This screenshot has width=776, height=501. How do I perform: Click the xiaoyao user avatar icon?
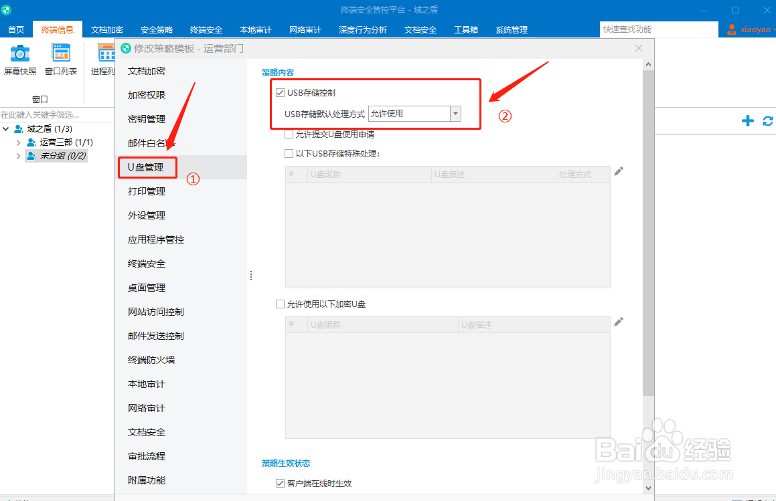[731, 29]
